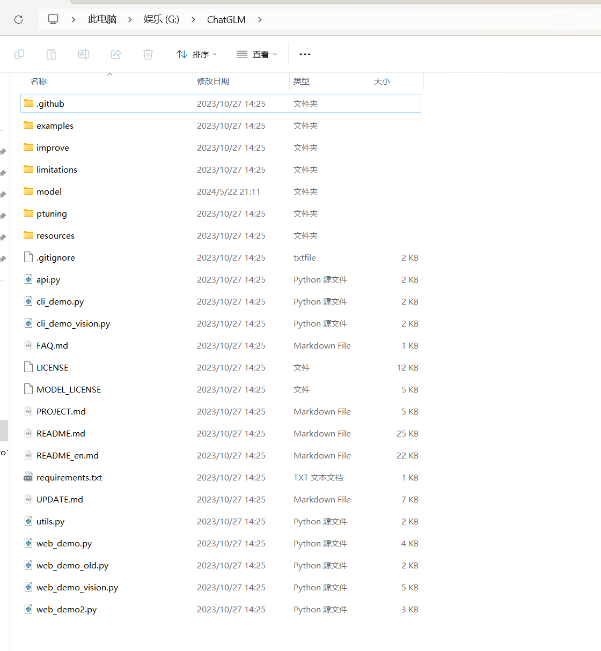
Task: Select the utils.py file icon
Action: point(28,521)
